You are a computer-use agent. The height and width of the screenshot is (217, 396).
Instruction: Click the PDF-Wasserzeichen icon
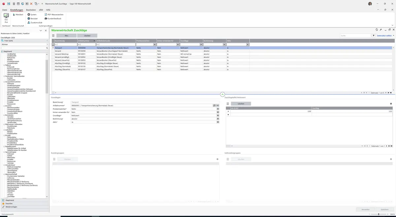point(46,15)
